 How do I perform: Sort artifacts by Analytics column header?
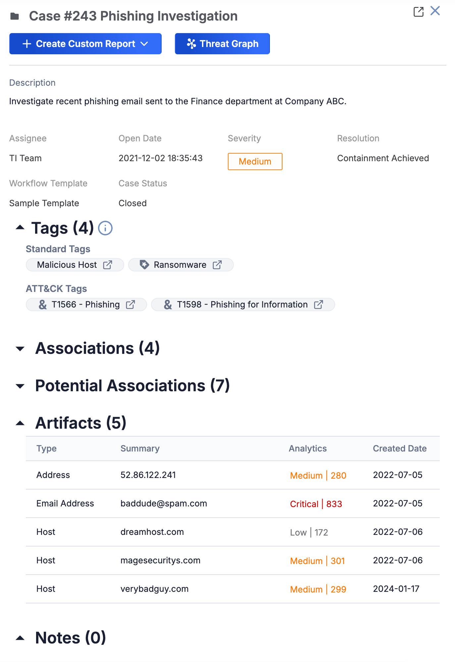[308, 449]
